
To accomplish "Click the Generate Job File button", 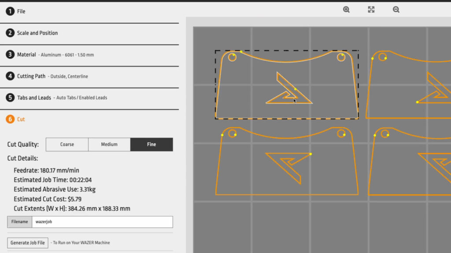I will [x=28, y=242].
